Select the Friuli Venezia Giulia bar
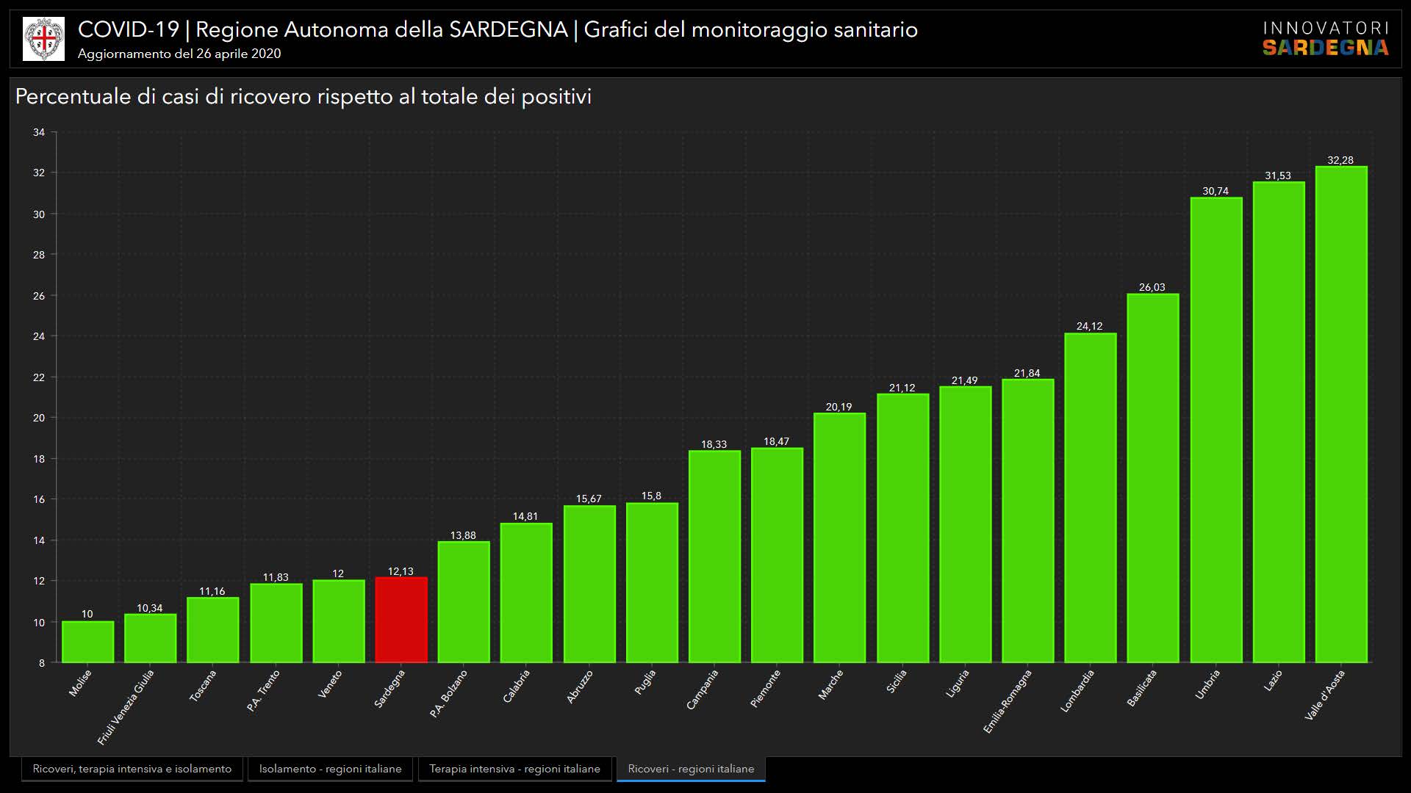Image resolution: width=1411 pixels, height=793 pixels. click(x=150, y=638)
